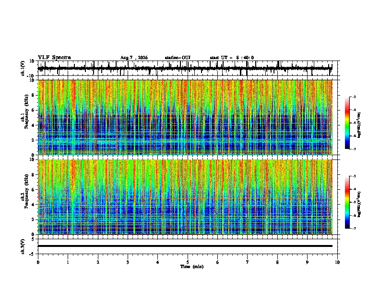Click the "-7" label on ch.2 color bar
380x294 pixels.
click(354, 229)
